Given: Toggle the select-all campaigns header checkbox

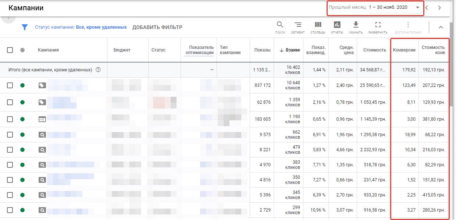Looking at the screenshot, I should (x=10, y=50).
